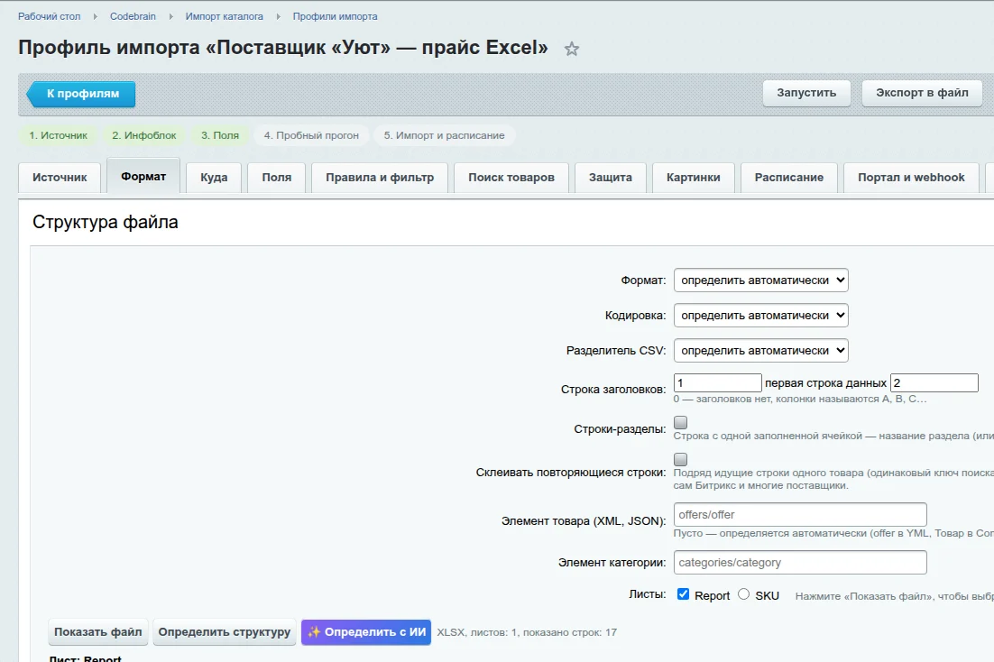Go to step 1. Источник

(x=59, y=135)
